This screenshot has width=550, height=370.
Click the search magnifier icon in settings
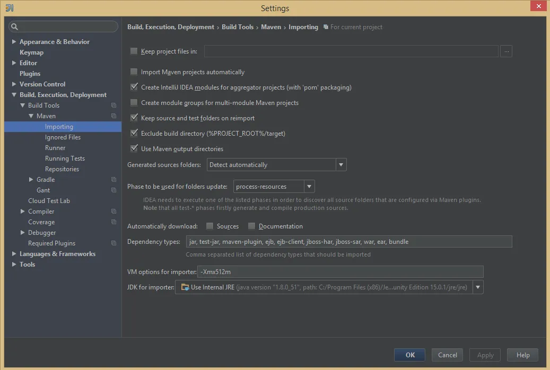pos(14,27)
